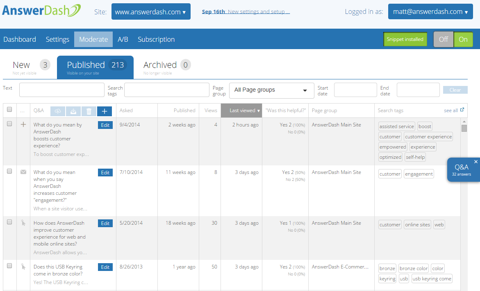480x291 pixels.
Task: Edit the 'web and mobile online sites' question
Action: [105, 223]
